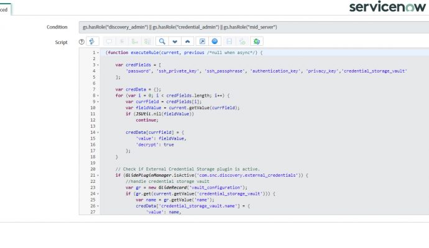This screenshot has height=248, width=429.
Task: Open the green script debugger icon
Action: point(257,42)
